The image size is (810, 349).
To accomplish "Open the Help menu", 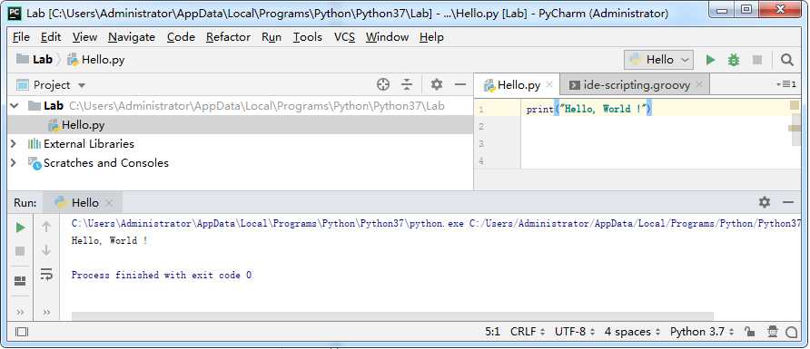I will click(x=432, y=37).
